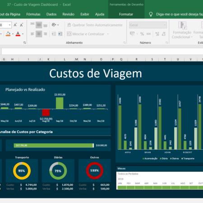This screenshot has width=203, height=203.
Task: Click the Custos de Viagem title
Action: (x=96, y=74)
